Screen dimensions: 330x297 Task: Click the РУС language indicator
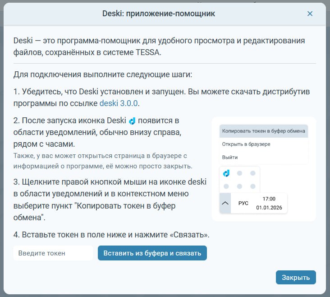pos(243,203)
